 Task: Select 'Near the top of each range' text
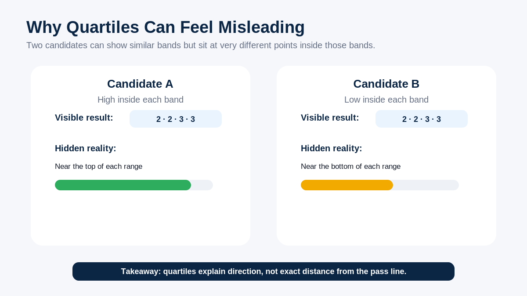coord(99,167)
